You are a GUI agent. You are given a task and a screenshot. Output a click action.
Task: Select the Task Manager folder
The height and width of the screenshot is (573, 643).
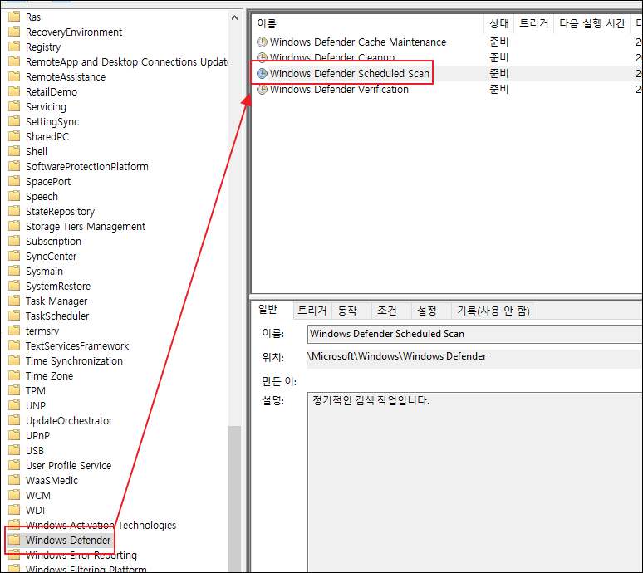pyautogui.click(x=56, y=301)
